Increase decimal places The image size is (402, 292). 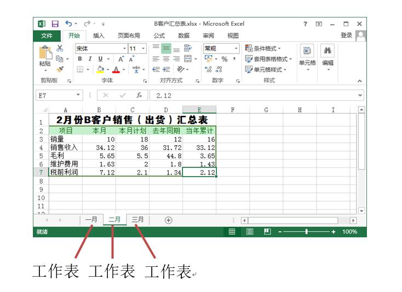[x=208, y=69]
